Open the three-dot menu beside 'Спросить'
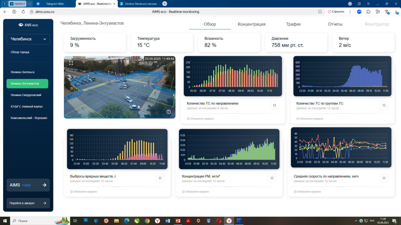This screenshot has width=401, height=225. (350, 12)
